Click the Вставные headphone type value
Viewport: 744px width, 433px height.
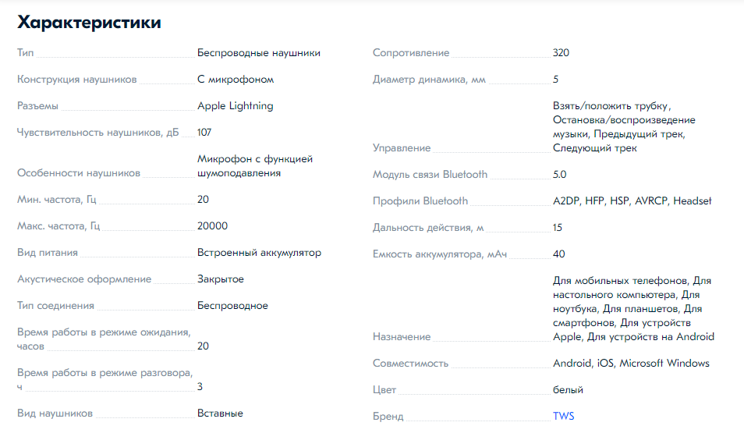[220, 413]
